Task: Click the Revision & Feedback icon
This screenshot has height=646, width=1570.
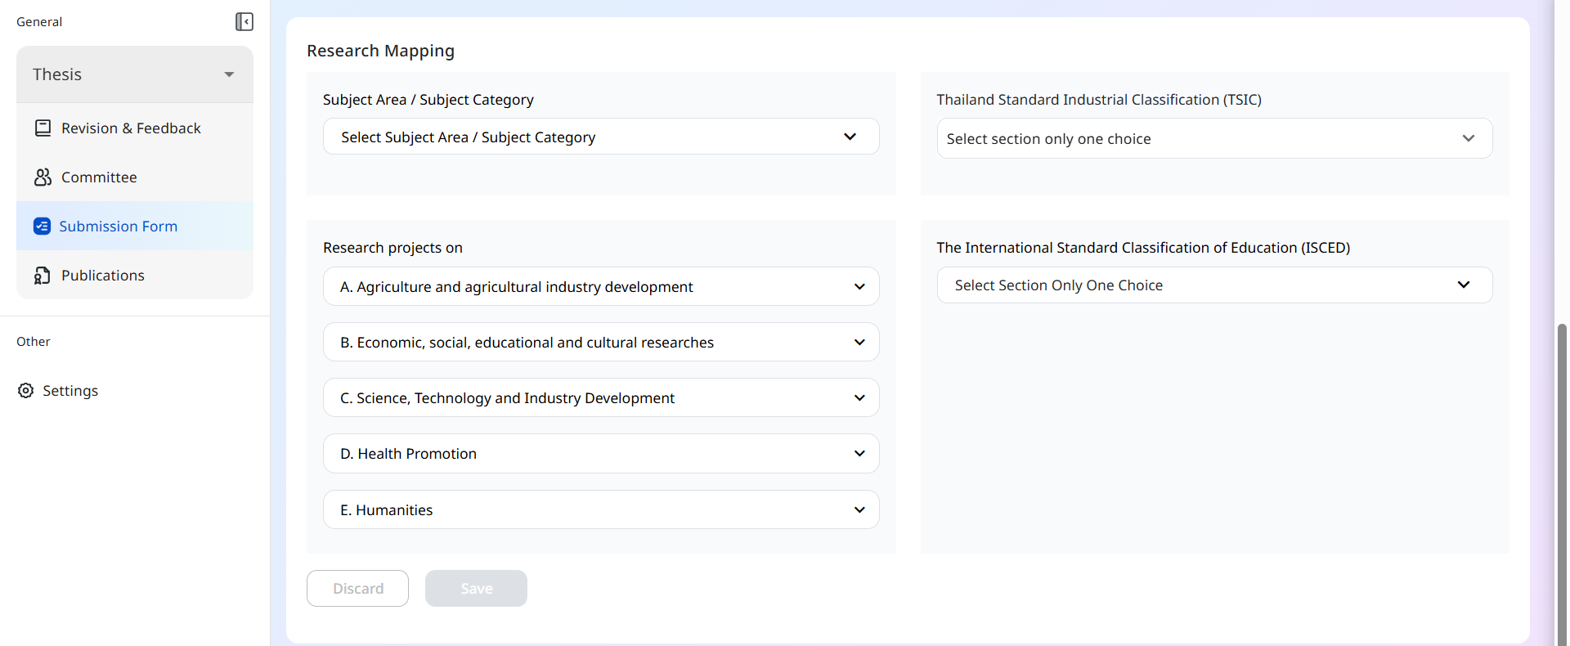Action: pyautogui.click(x=43, y=128)
